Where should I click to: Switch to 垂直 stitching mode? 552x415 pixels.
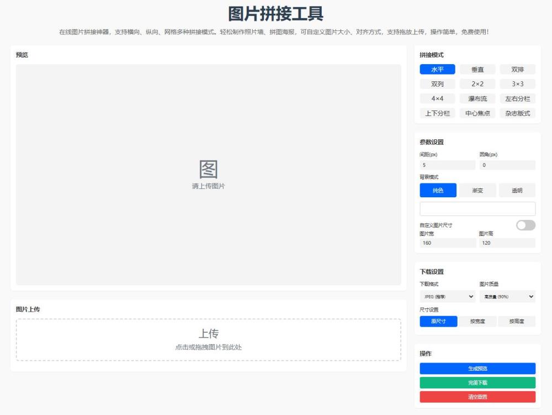pyautogui.click(x=477, y=69)
